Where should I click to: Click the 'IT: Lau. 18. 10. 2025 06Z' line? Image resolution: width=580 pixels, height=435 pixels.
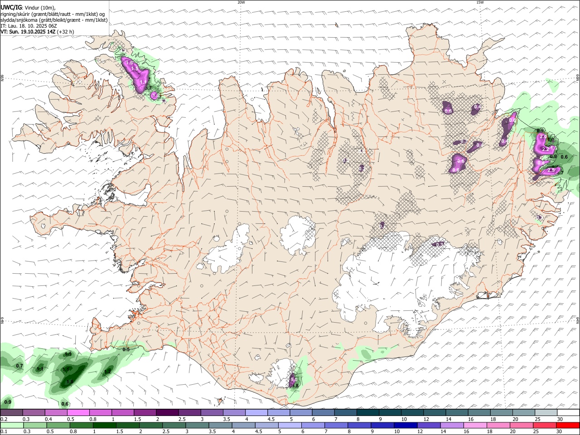pos(29,26)
